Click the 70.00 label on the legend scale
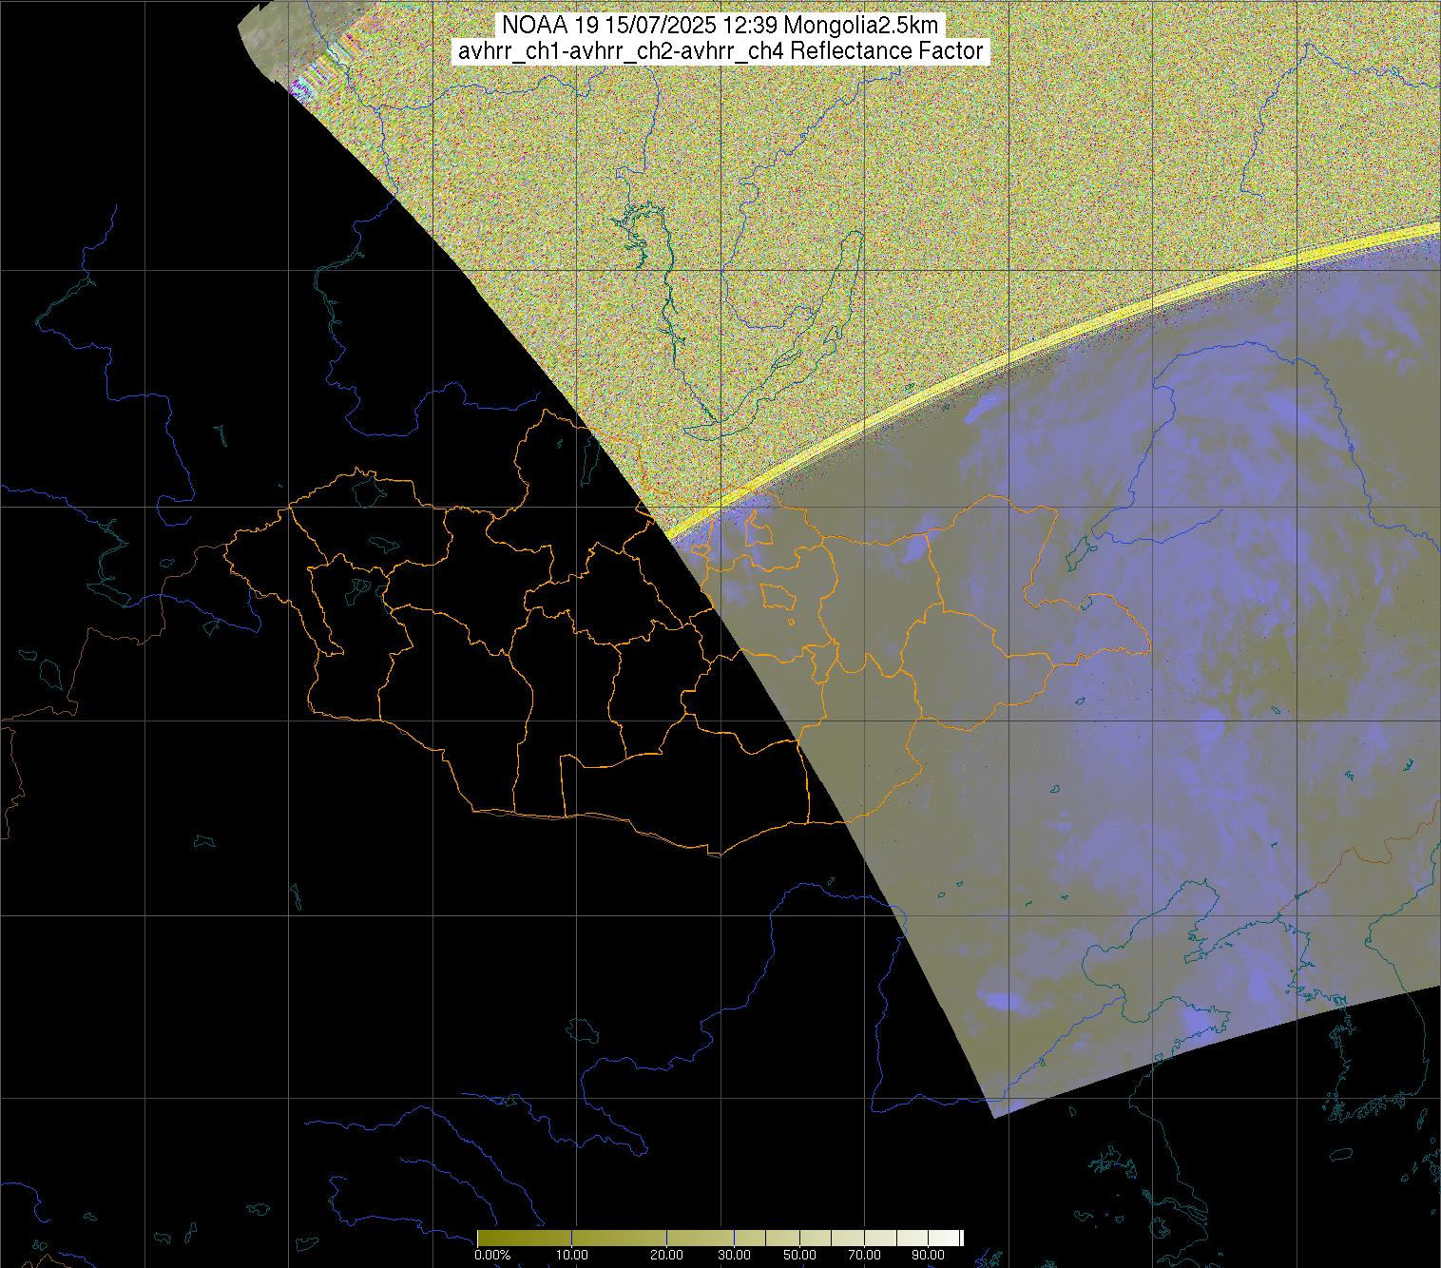Screen dimensions: 1441x1268 pyautogui.click(x=865, y=1255)
